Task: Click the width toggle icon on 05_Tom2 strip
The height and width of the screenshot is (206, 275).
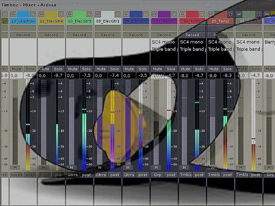Action: (x=211, y=14)
